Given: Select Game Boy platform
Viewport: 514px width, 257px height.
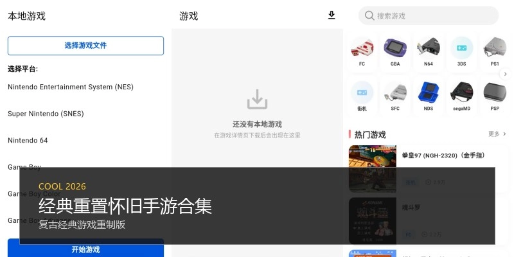Looking at the screenshot, I should [24, 167].
